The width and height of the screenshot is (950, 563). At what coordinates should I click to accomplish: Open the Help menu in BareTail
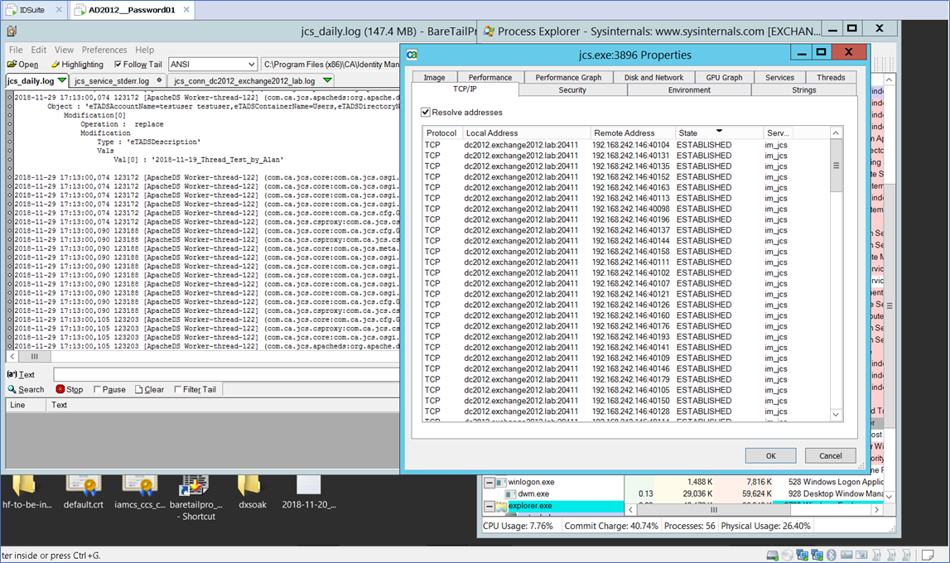point(144,50)
